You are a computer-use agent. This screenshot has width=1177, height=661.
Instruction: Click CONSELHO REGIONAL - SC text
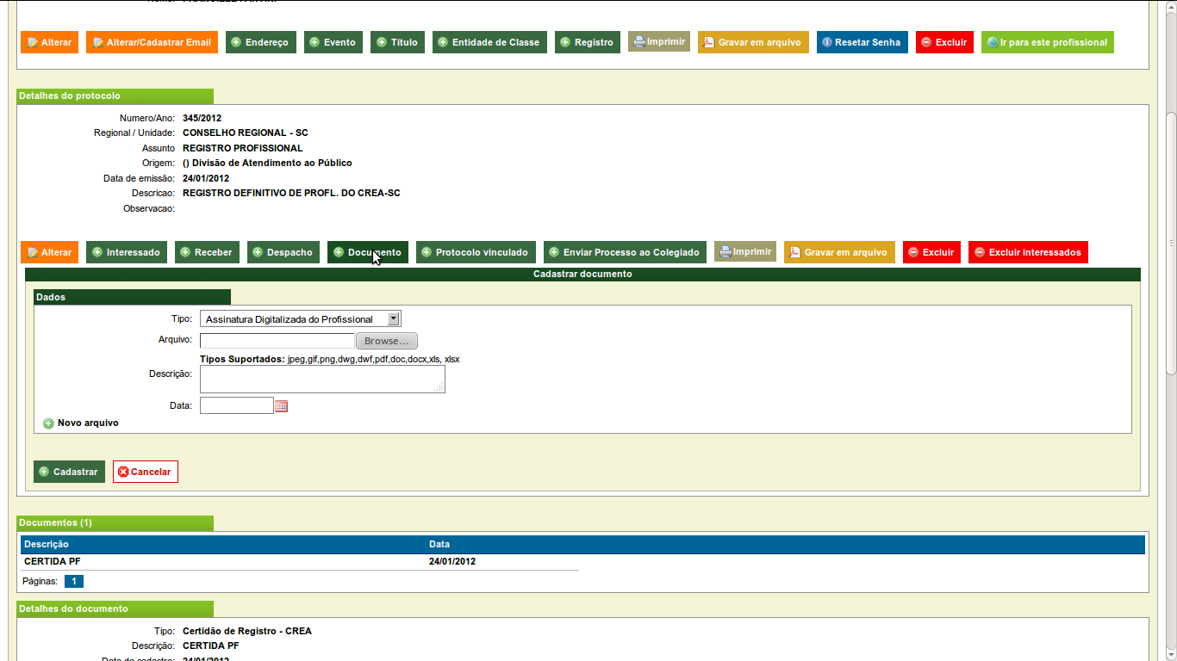246,133
